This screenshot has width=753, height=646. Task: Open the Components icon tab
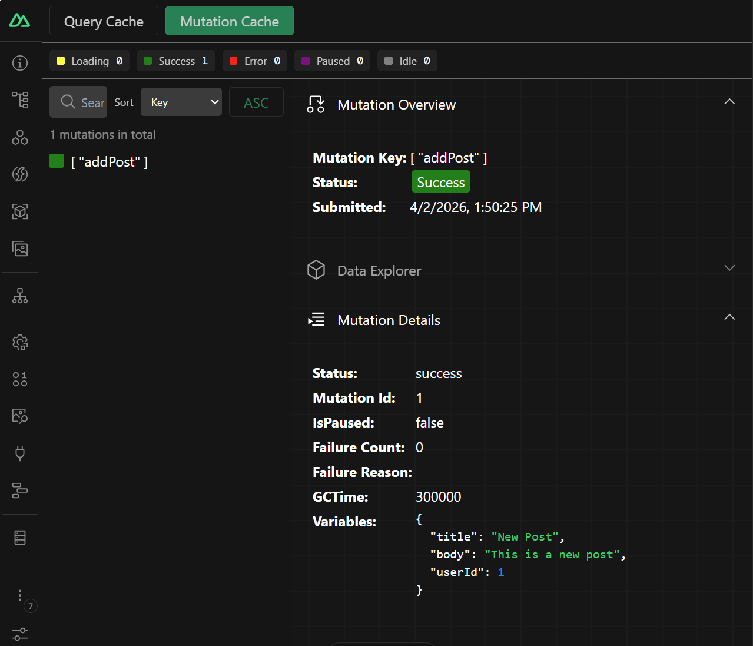20,137
